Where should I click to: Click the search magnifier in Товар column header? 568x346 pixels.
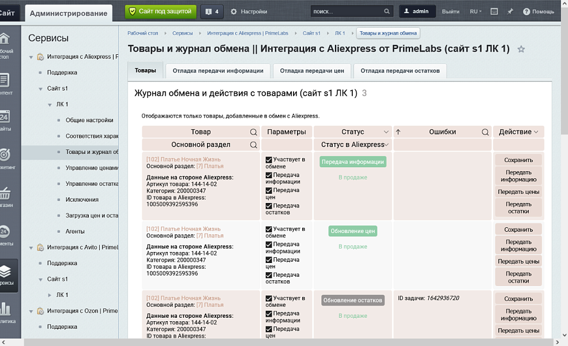pos(254,132)
